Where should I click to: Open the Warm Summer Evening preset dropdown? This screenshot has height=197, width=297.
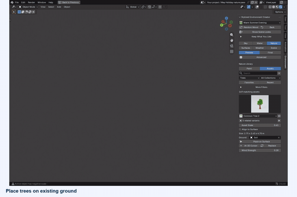click(260, 23)
